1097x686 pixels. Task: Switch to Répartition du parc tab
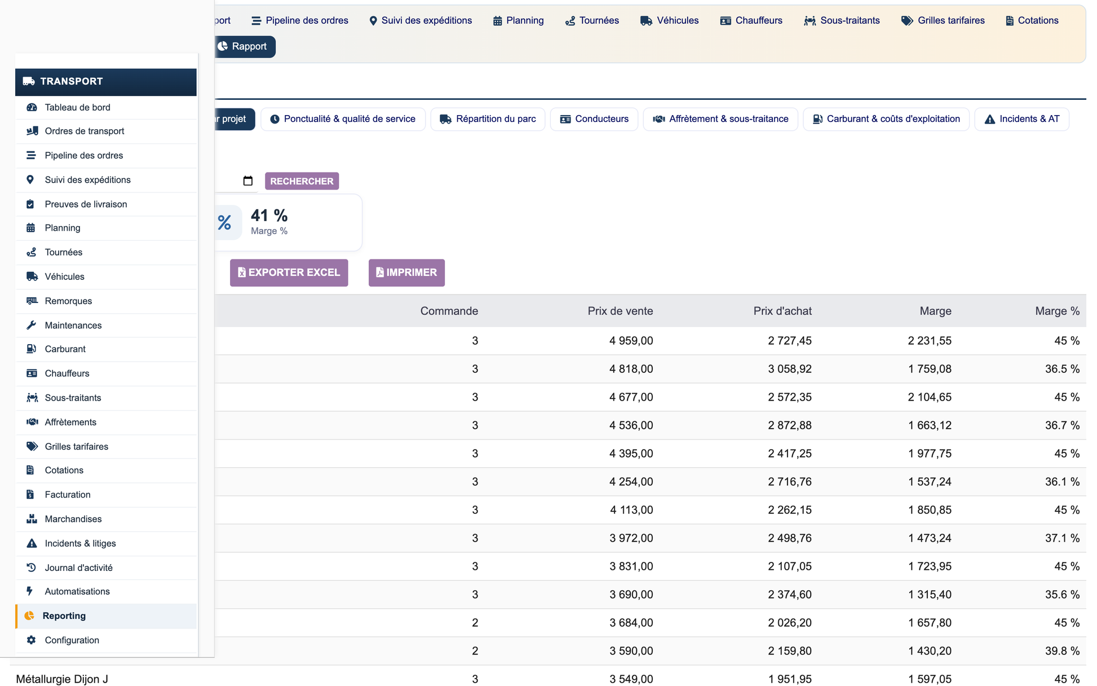tap(488, 119)
